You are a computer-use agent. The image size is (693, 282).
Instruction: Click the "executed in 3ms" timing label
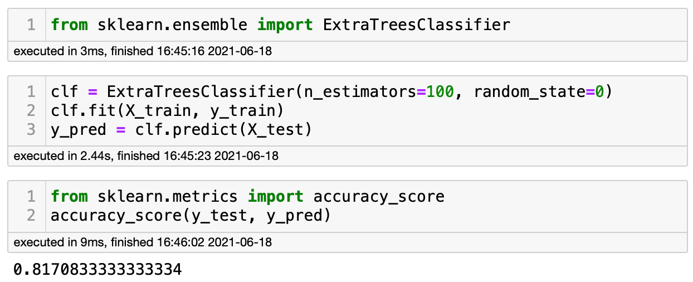(x=142, y=52)
